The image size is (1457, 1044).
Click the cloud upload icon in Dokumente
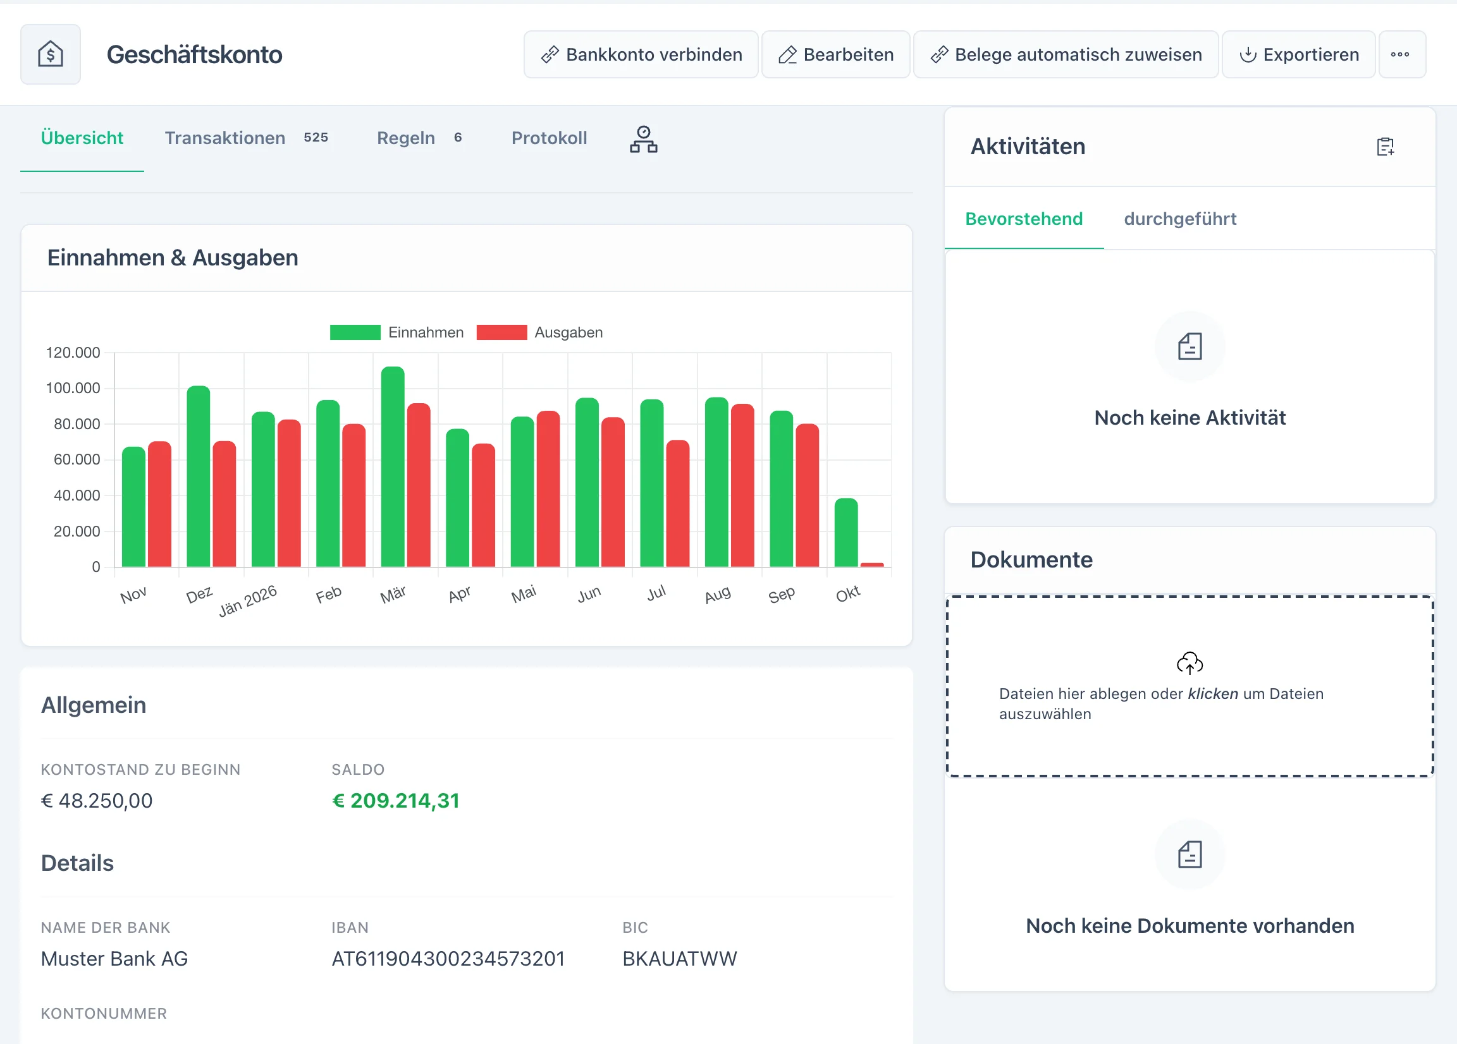point(1189,663)
